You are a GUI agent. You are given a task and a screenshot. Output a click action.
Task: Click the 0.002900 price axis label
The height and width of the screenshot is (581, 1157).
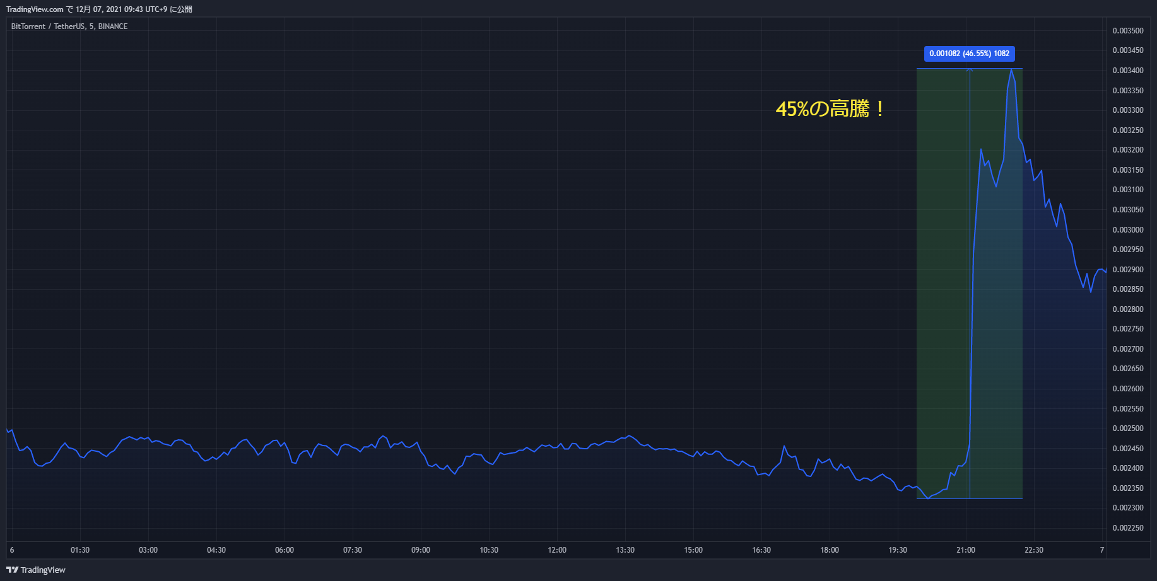(1128, 270)
